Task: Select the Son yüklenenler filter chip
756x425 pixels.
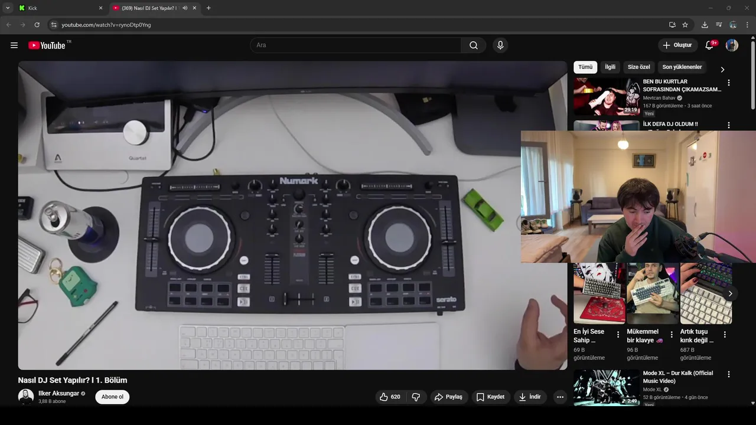Action: [x=682, y=67]
